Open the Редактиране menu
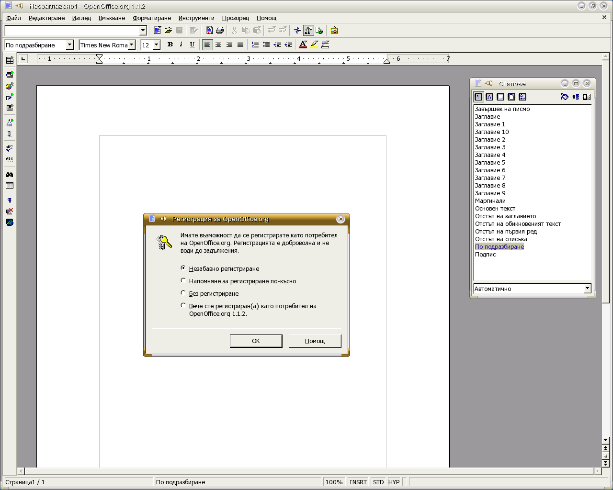 click(46, 18)
